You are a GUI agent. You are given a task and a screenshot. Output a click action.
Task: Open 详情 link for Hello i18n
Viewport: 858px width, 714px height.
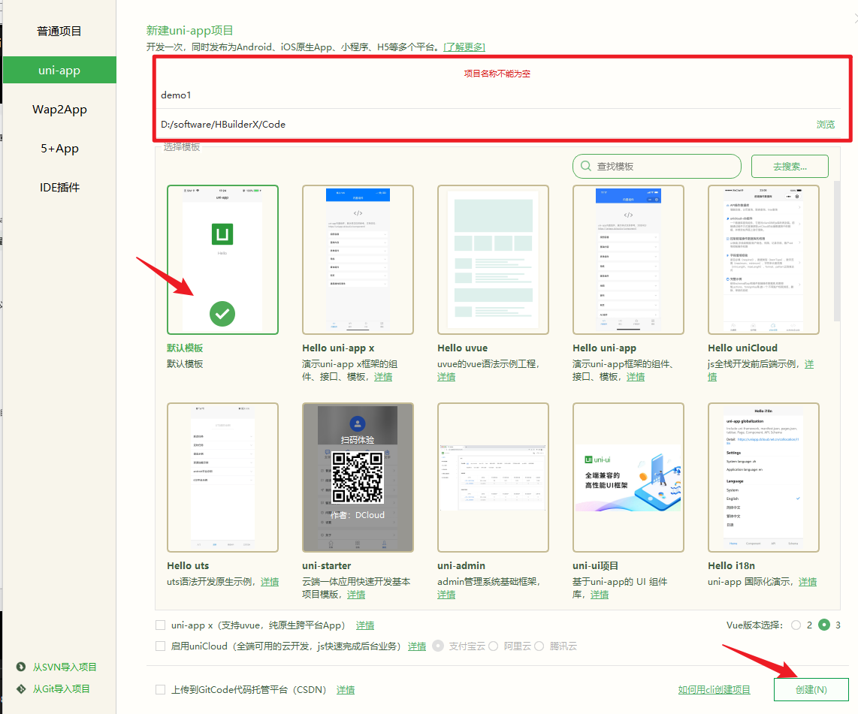[x=807, y=582]
